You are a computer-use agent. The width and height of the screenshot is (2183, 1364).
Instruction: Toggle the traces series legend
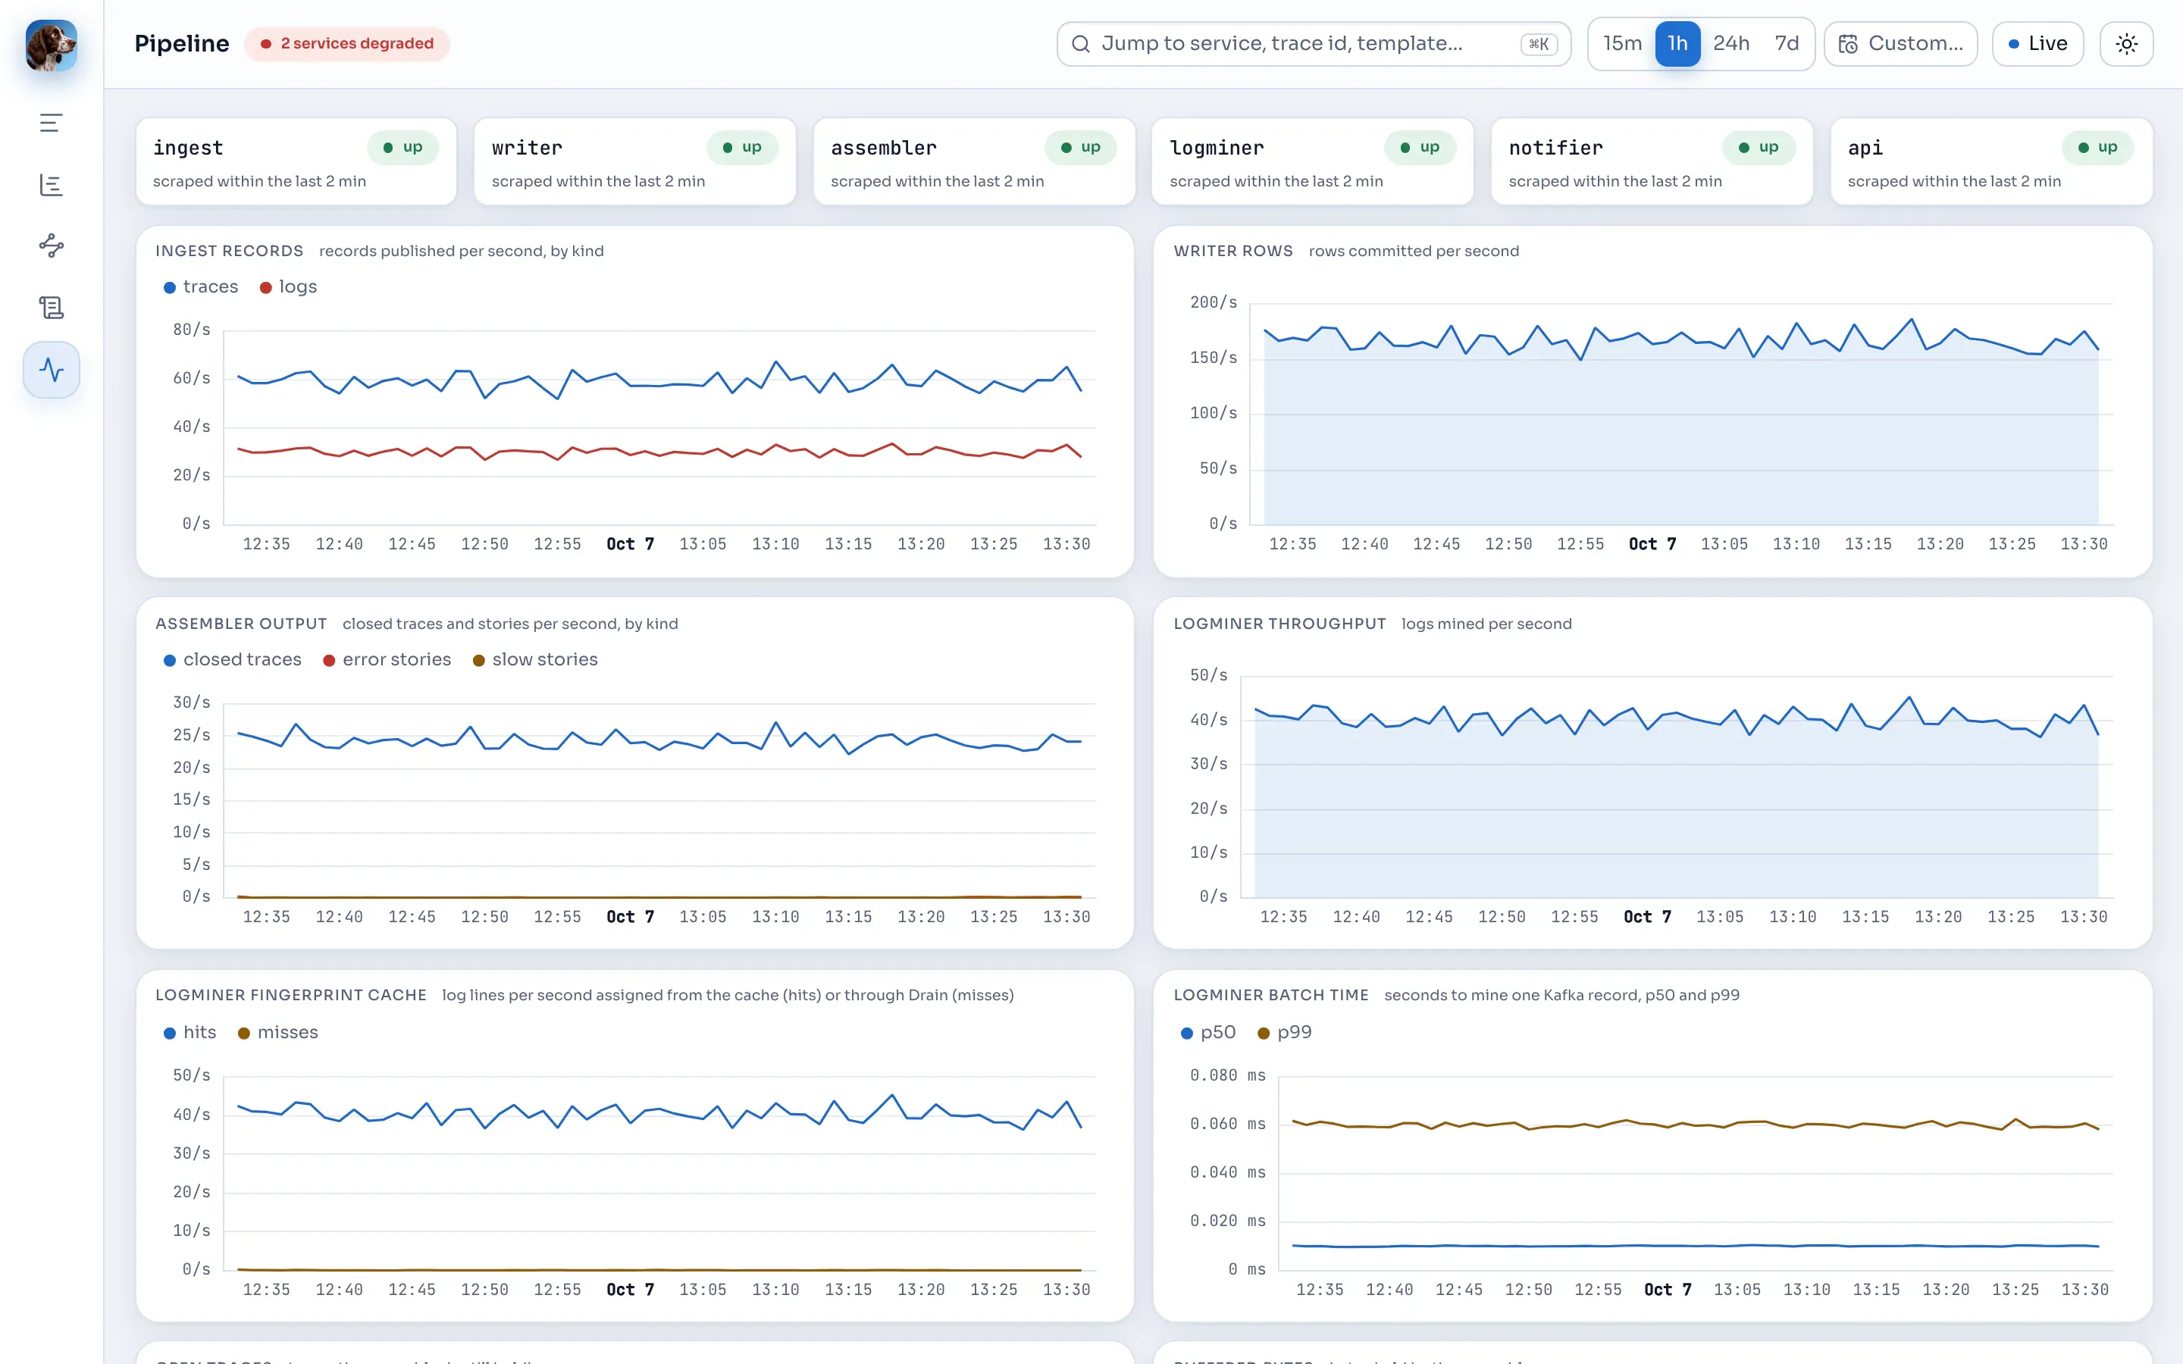click(201, 287)
